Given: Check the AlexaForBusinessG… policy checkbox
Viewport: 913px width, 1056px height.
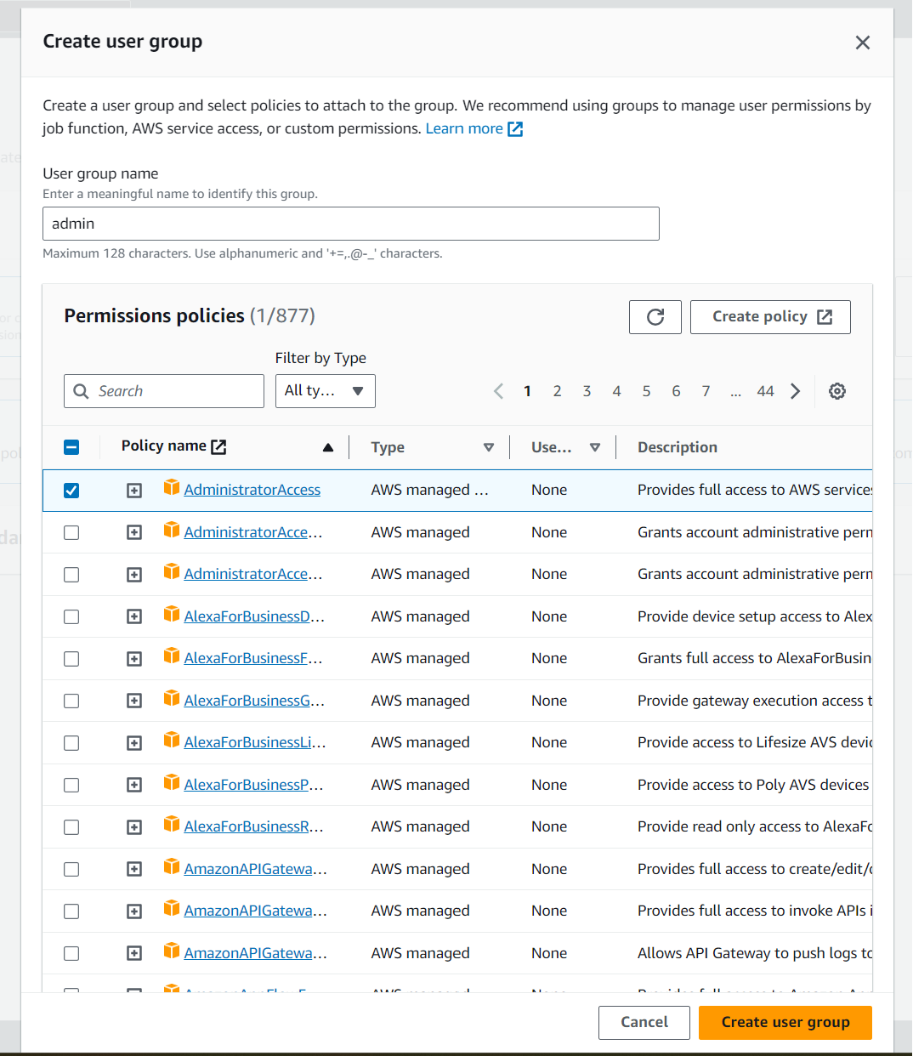Looking at the screenshot, I should coord(71,701).
